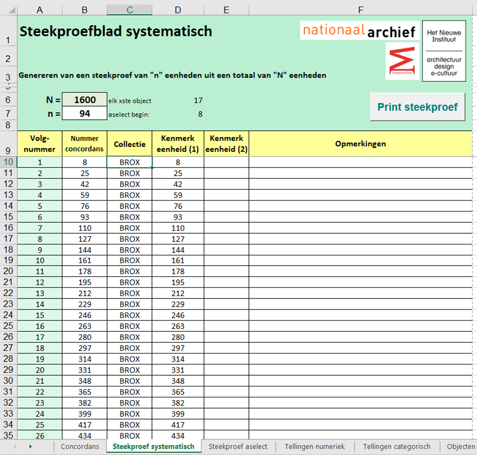Select the BROX cell in row 30
Viewport: 477px width, 455px height.
pyautogui.click(x=130, y=381)
